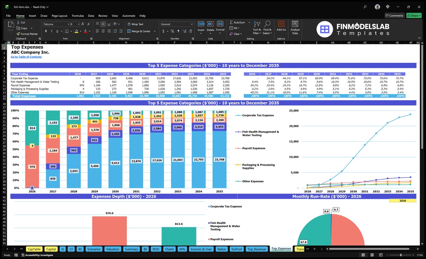Apply bold formatting with the B icon
The image size is (426, 259).
click(x=45, y=31)
